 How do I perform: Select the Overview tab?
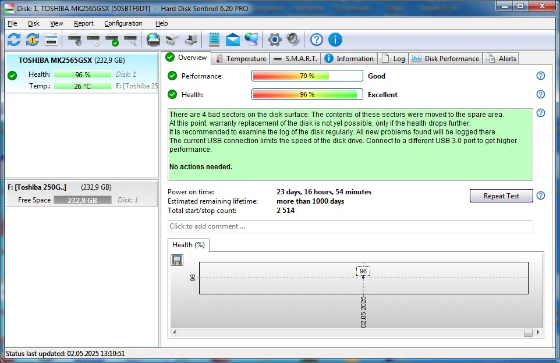[187, 58]
